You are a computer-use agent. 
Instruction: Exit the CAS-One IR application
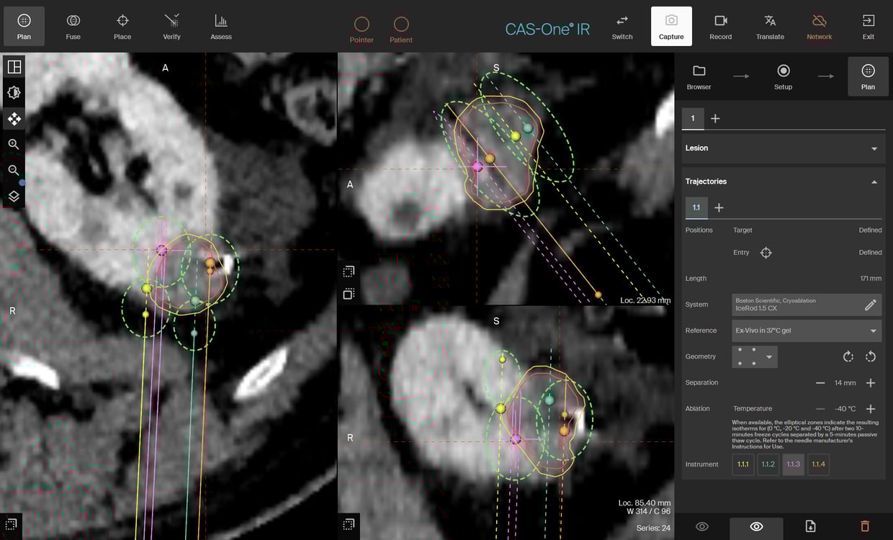869,27
